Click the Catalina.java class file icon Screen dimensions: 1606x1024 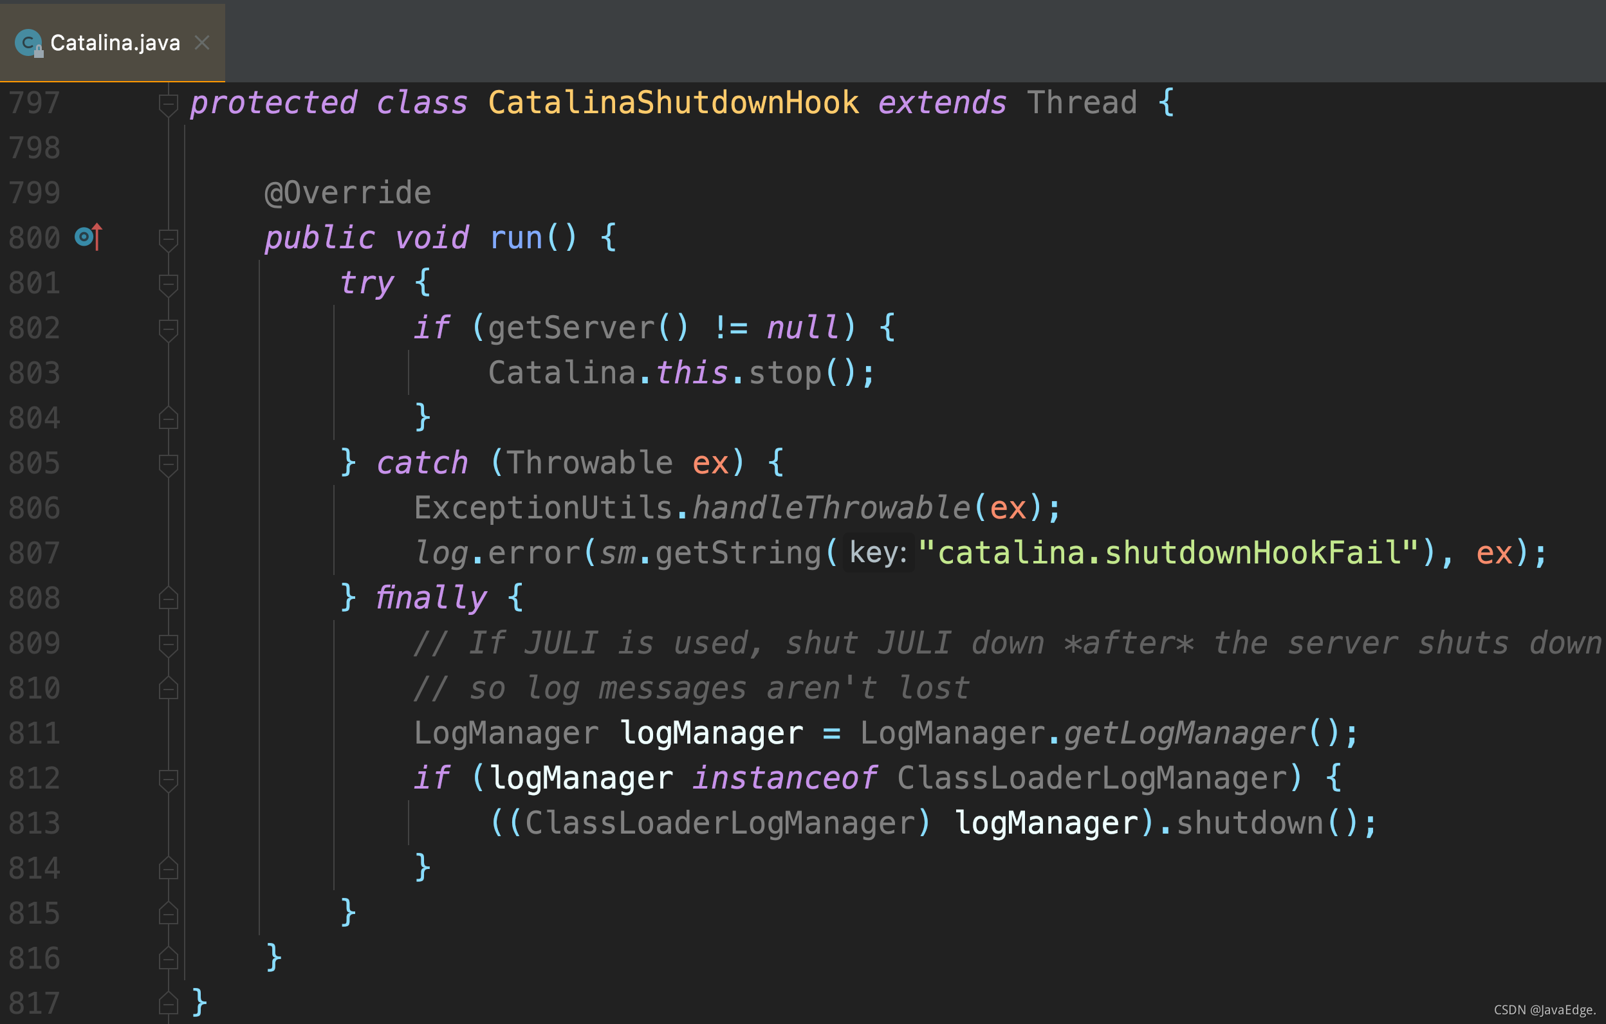point(28,43)
